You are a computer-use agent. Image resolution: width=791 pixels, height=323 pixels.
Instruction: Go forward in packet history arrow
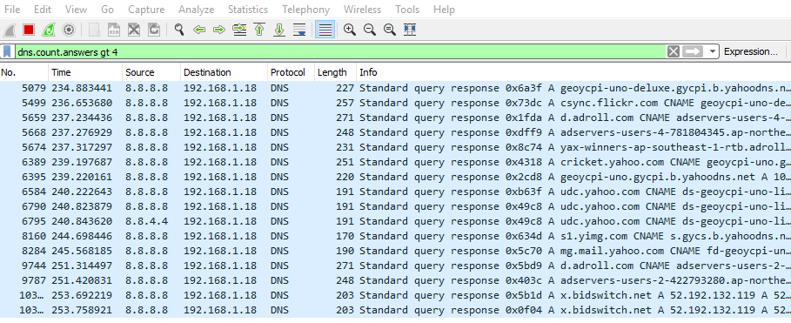pyautogui.click(x=219, y=30)
